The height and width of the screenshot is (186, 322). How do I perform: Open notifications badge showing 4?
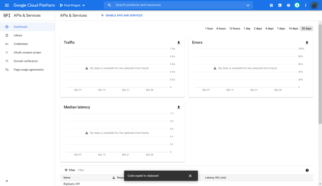pos(297,5)
